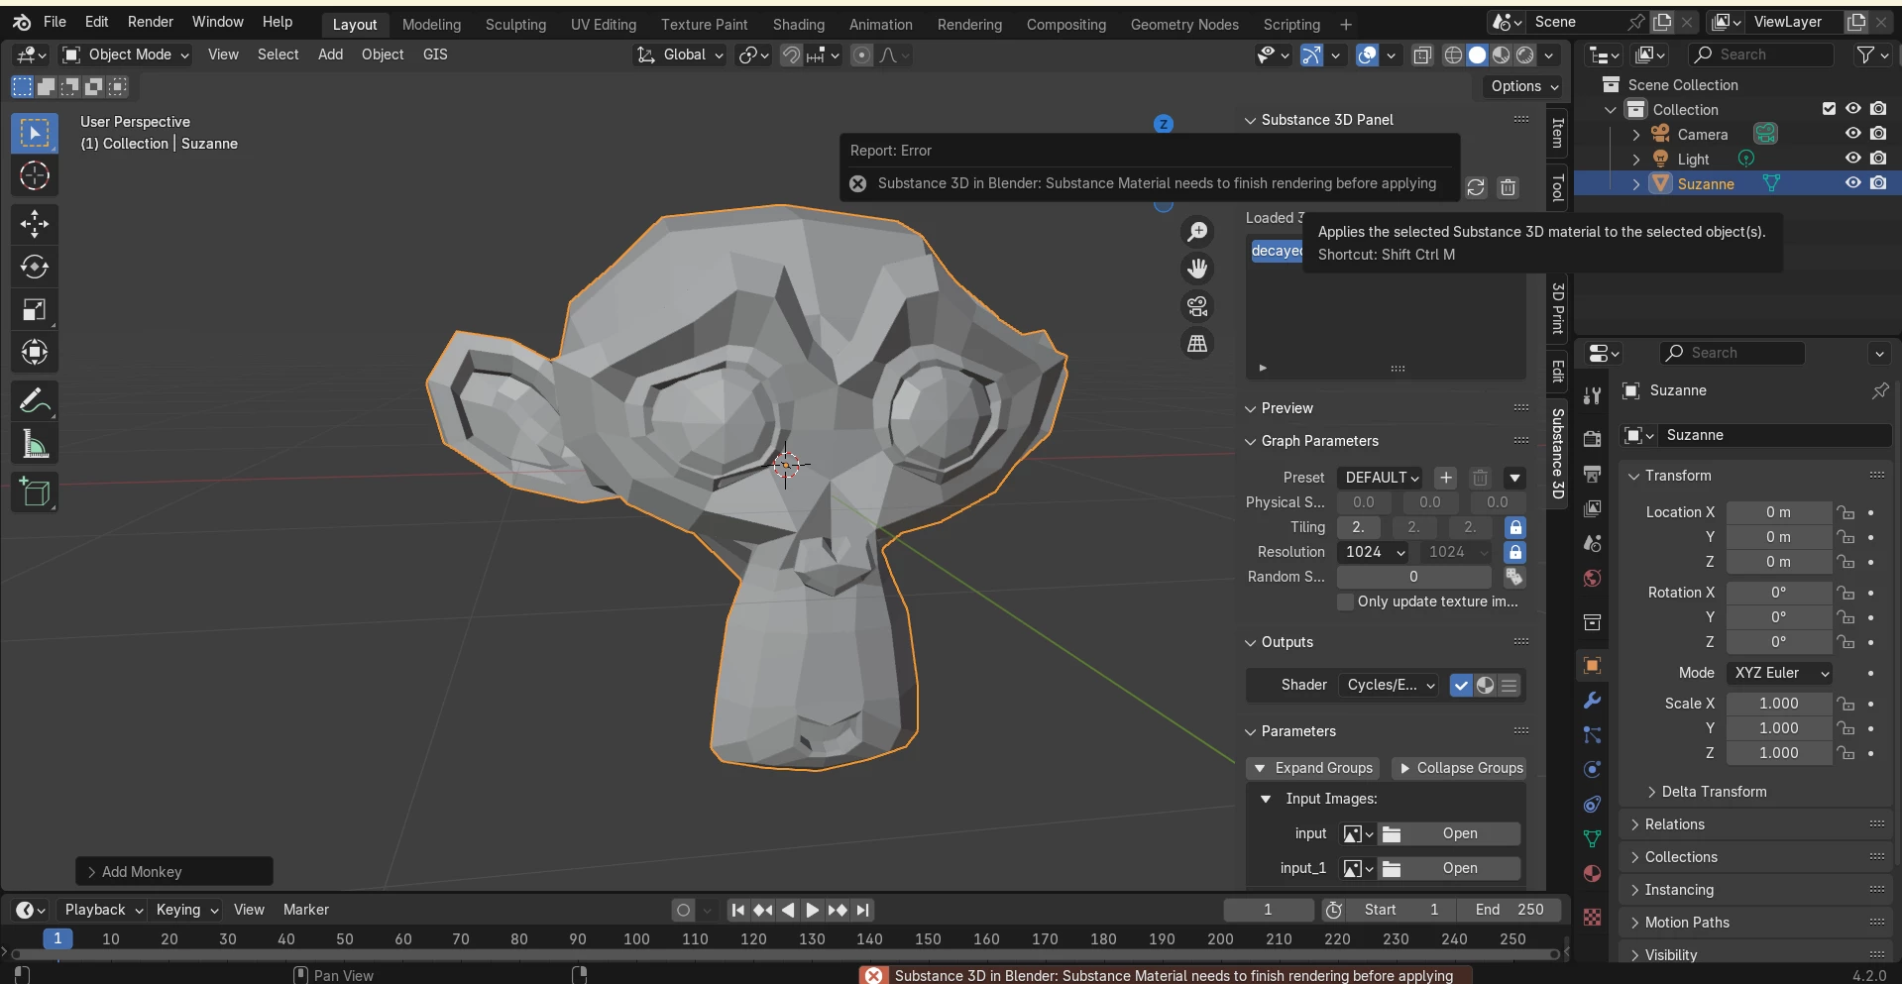1902x984 pixels.
Task: Open the Object Mode dropdown
Action: 126,55
